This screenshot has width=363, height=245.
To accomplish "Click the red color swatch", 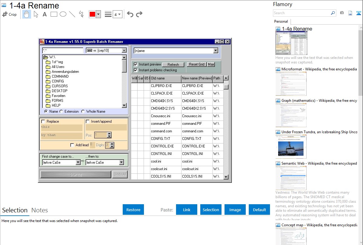I will click(x=92, y=14).
